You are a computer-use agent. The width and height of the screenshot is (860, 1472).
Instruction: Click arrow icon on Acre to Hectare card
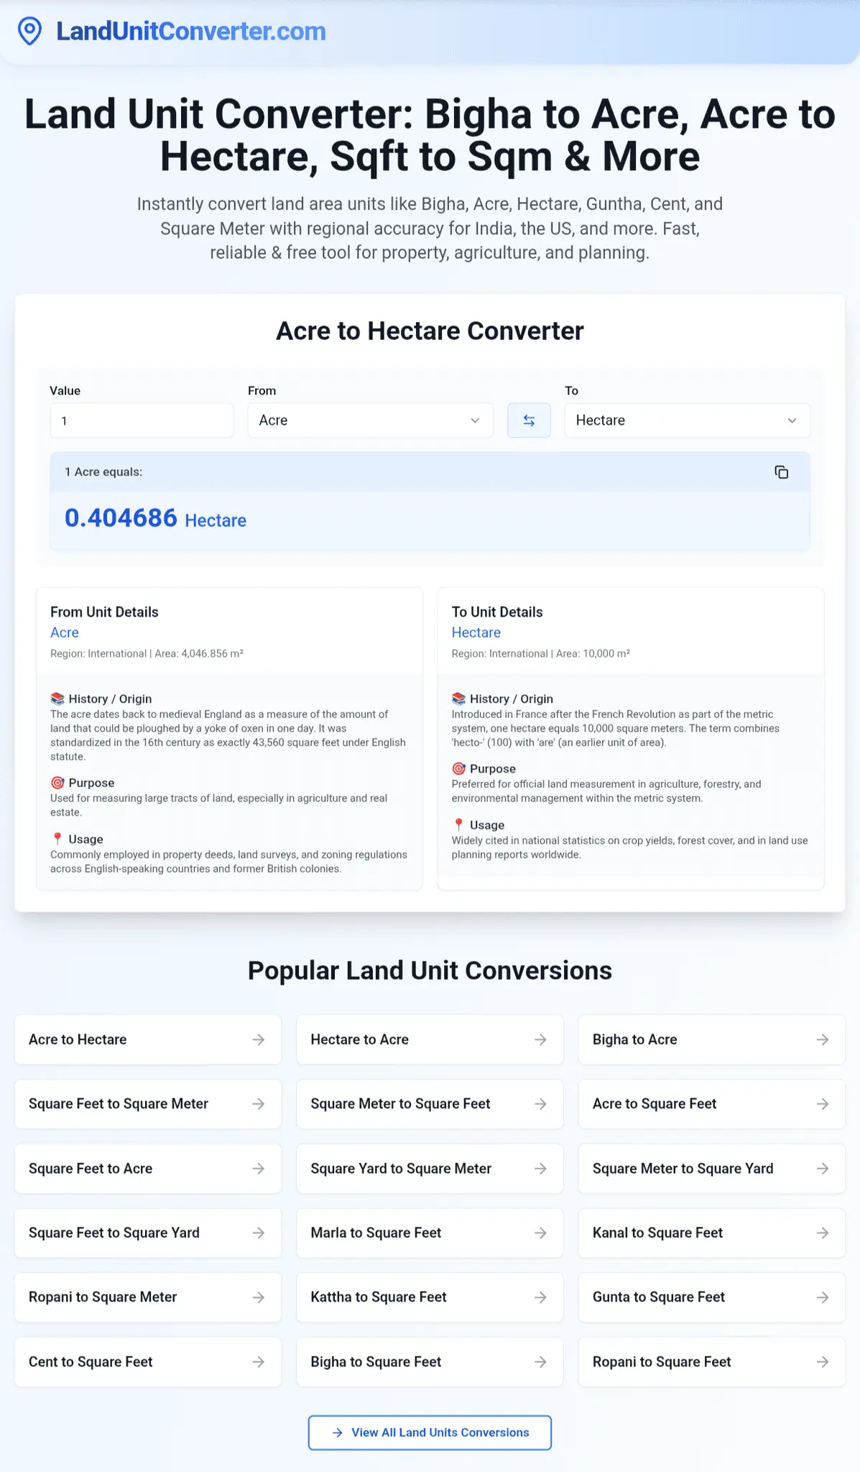(259, 1039)
